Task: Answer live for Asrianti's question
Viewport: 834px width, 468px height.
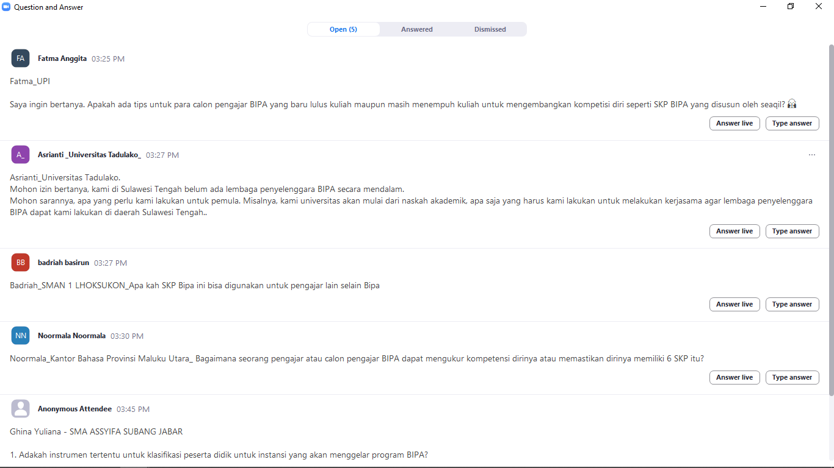Action: 734,231
